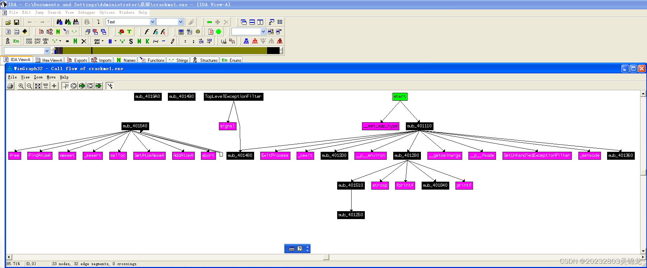647x268 pixels.
Task: Click the Zoom in magnifier in WinGraph32
Action: click(21, 86)
